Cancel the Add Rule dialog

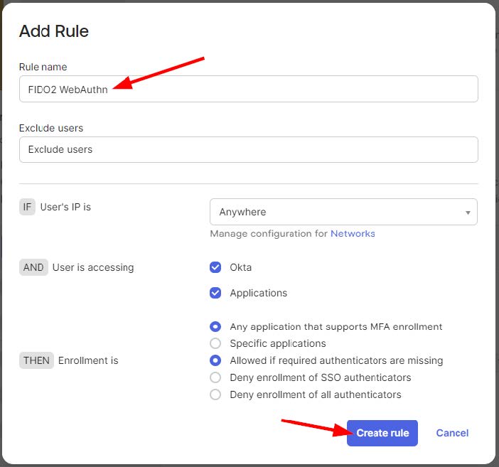tap(452, 433)
